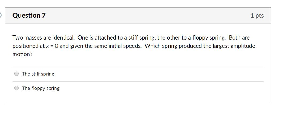296x120 pixels.
Task: Click the "The stiff spring" answer label
Action: (x=38, y=74)
